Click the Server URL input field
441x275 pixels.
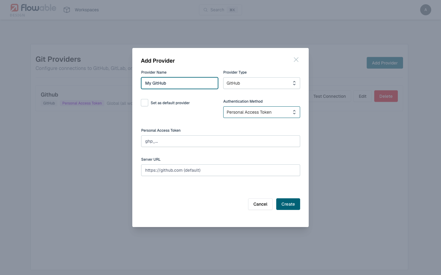pos(221,170)
